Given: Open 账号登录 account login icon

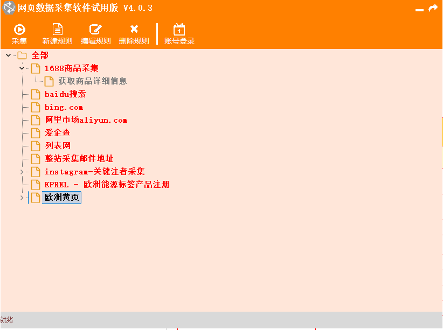Looking at the screenshot, I should (179, 30).
